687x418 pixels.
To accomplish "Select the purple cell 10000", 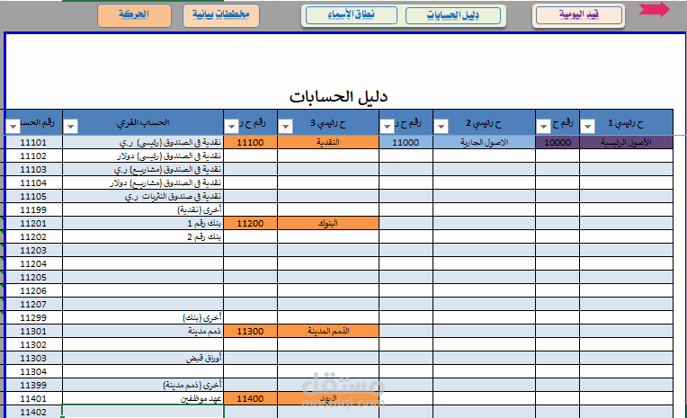I will pos(558,142).
